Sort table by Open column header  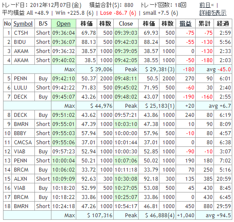[64, 23]
